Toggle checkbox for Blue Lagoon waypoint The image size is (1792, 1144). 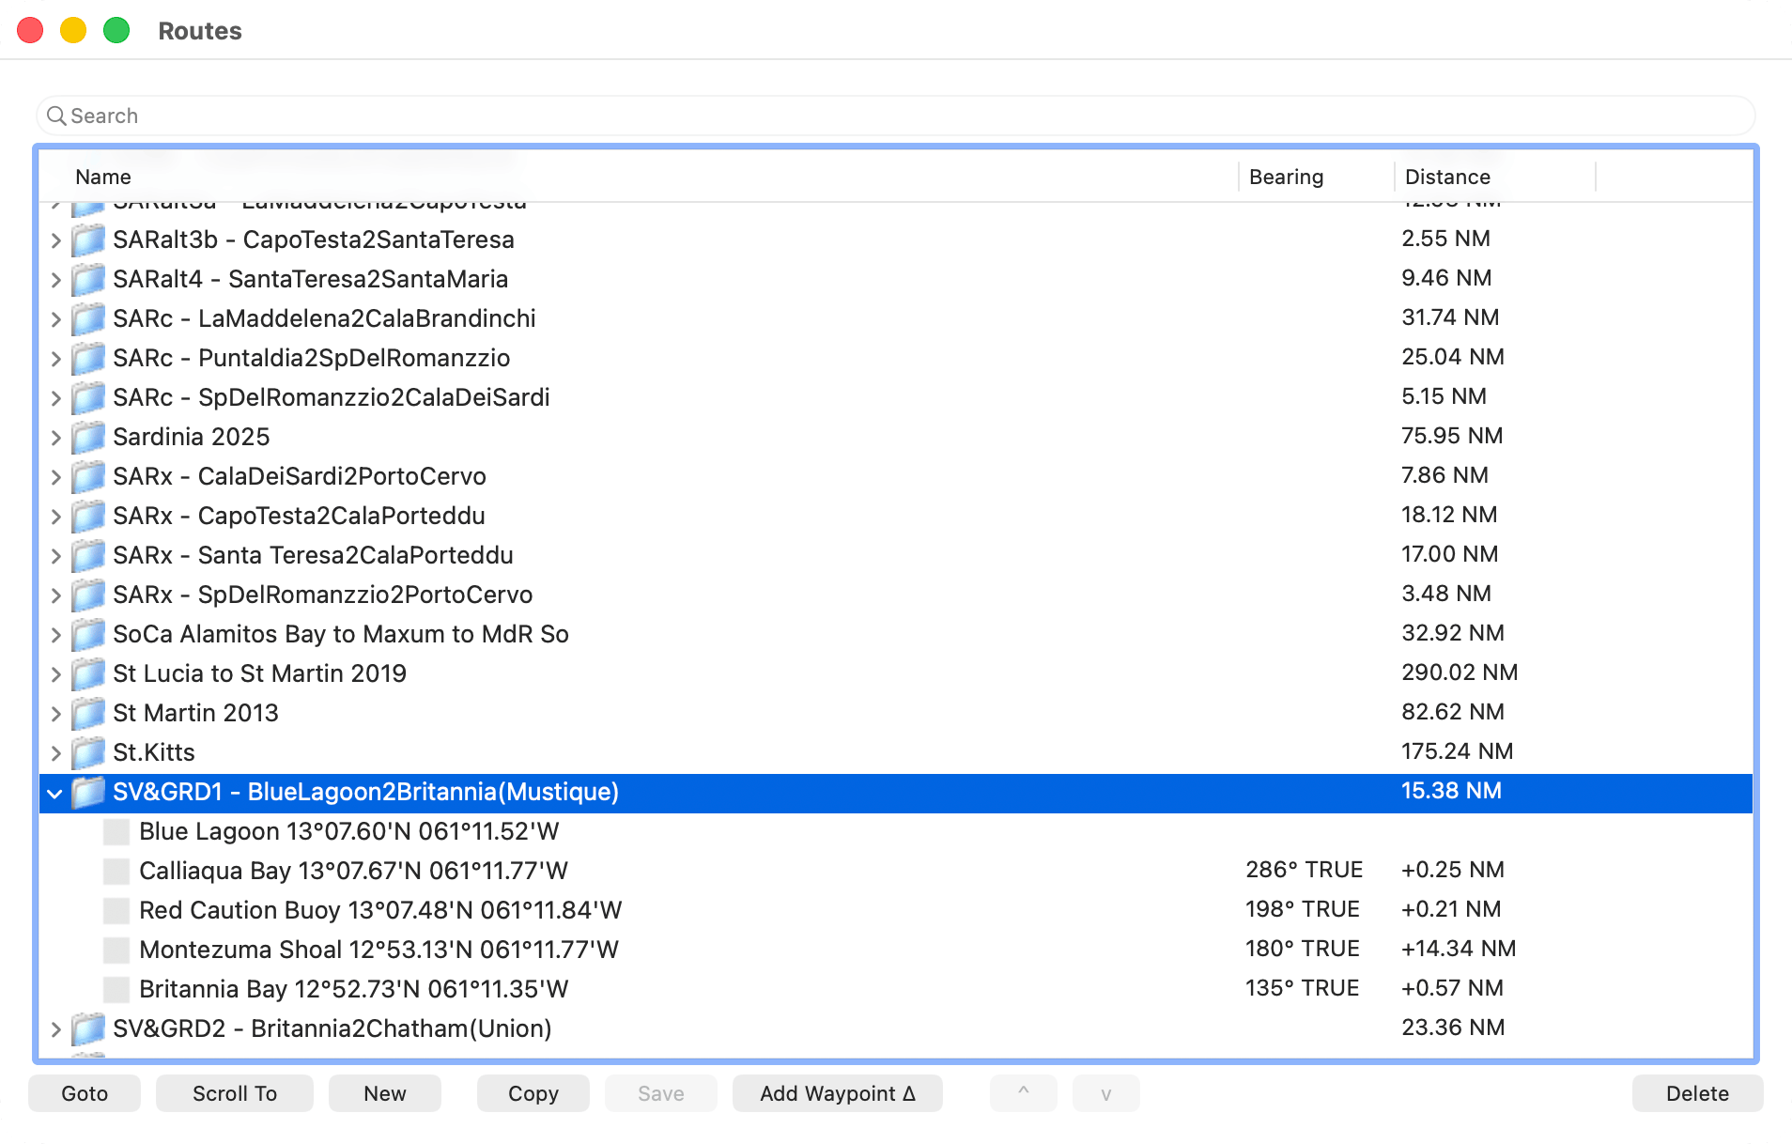pyautogui.click(x=116, y=832)
